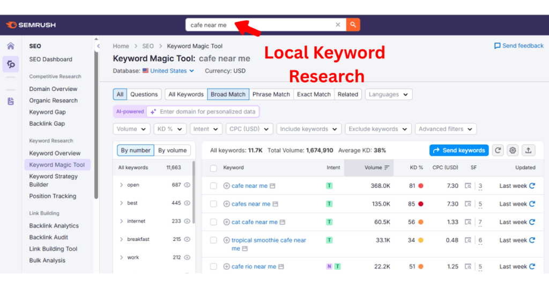Click the orange search magnifier button
The height and width of the screenshot is (288, 549).
[x=353, y=25]
